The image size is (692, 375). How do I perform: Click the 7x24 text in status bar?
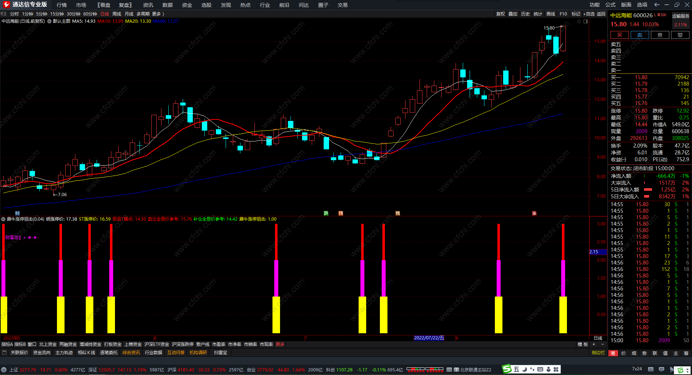coord(637,369)
